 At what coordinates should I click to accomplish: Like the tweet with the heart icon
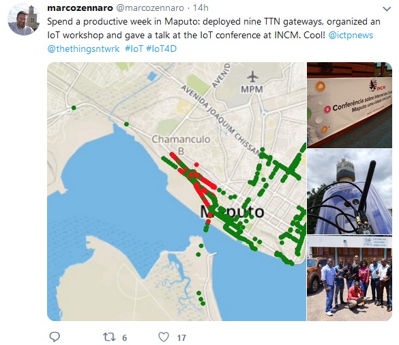tap(164, 337)
